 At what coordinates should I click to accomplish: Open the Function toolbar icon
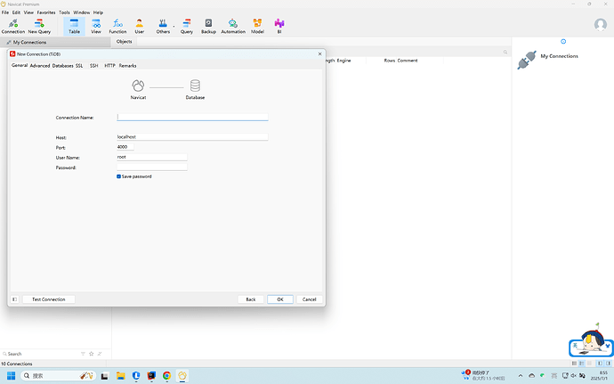coord(117,26)
